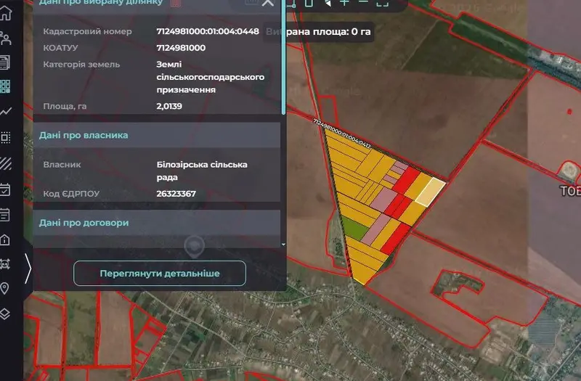Open the map layers stack icon
This screenshot has width=581, height=381.
coord(5,314)
